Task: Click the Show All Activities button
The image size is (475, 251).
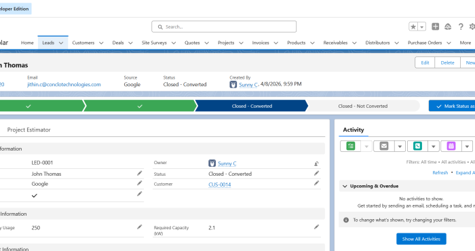Action: (x=421, y=239)
